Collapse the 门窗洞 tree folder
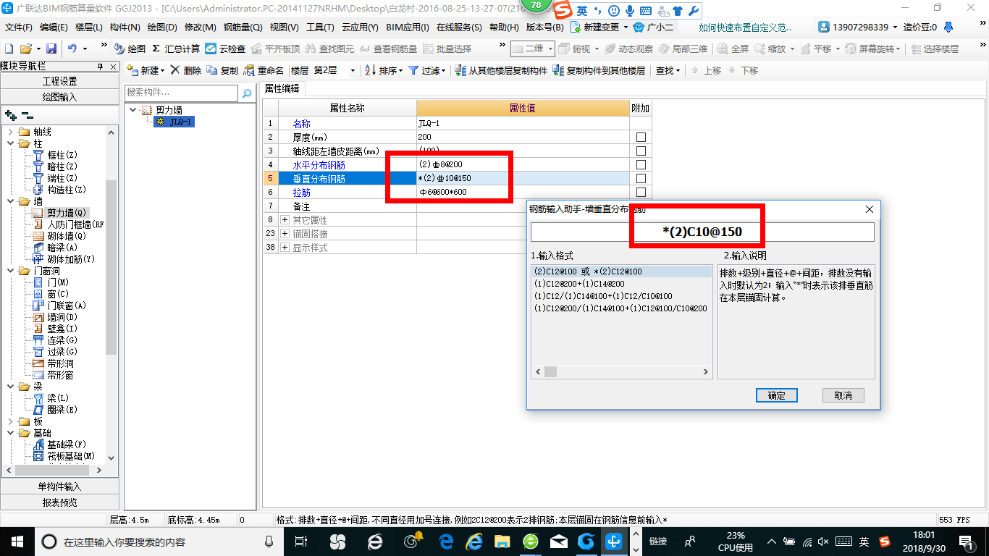This screenshot has width=989, height=556. [10, 271]
